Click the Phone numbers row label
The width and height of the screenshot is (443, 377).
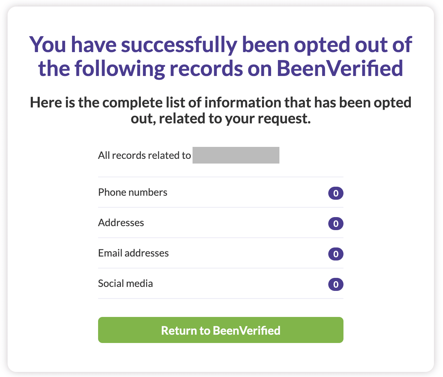click(132, 192)
